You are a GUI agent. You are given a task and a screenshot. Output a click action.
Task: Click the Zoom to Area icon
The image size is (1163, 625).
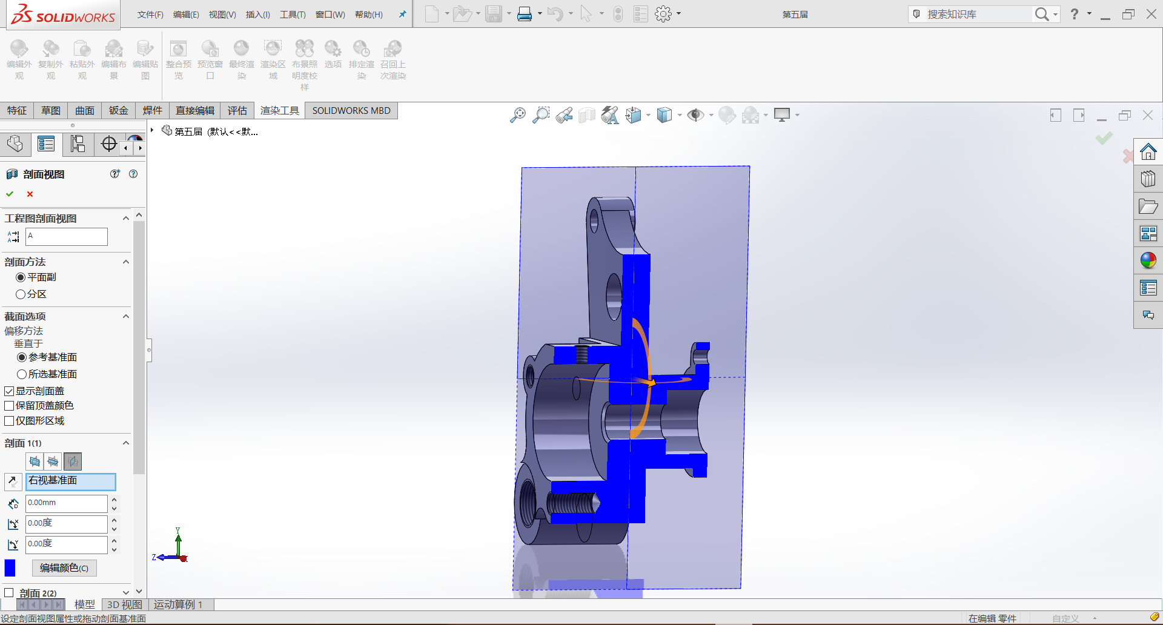tap(541, 114)
